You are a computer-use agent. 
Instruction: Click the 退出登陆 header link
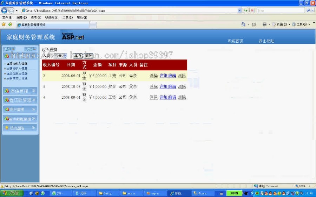266,41
